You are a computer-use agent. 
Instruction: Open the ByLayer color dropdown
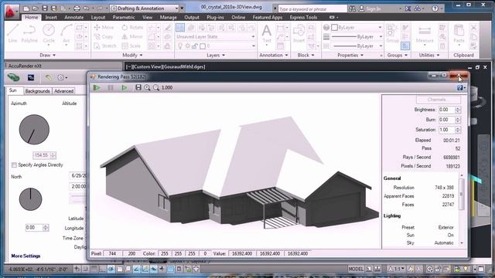tap(357, 28)
